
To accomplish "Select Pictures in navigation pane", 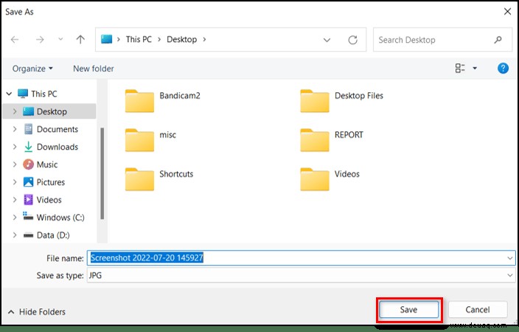I will [x=51, y=182].
